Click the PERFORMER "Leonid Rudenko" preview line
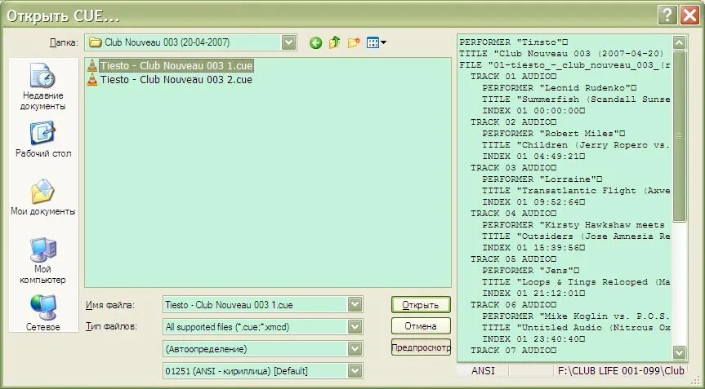The height and width of the screenshot is (389, 705). coord(560,88)
